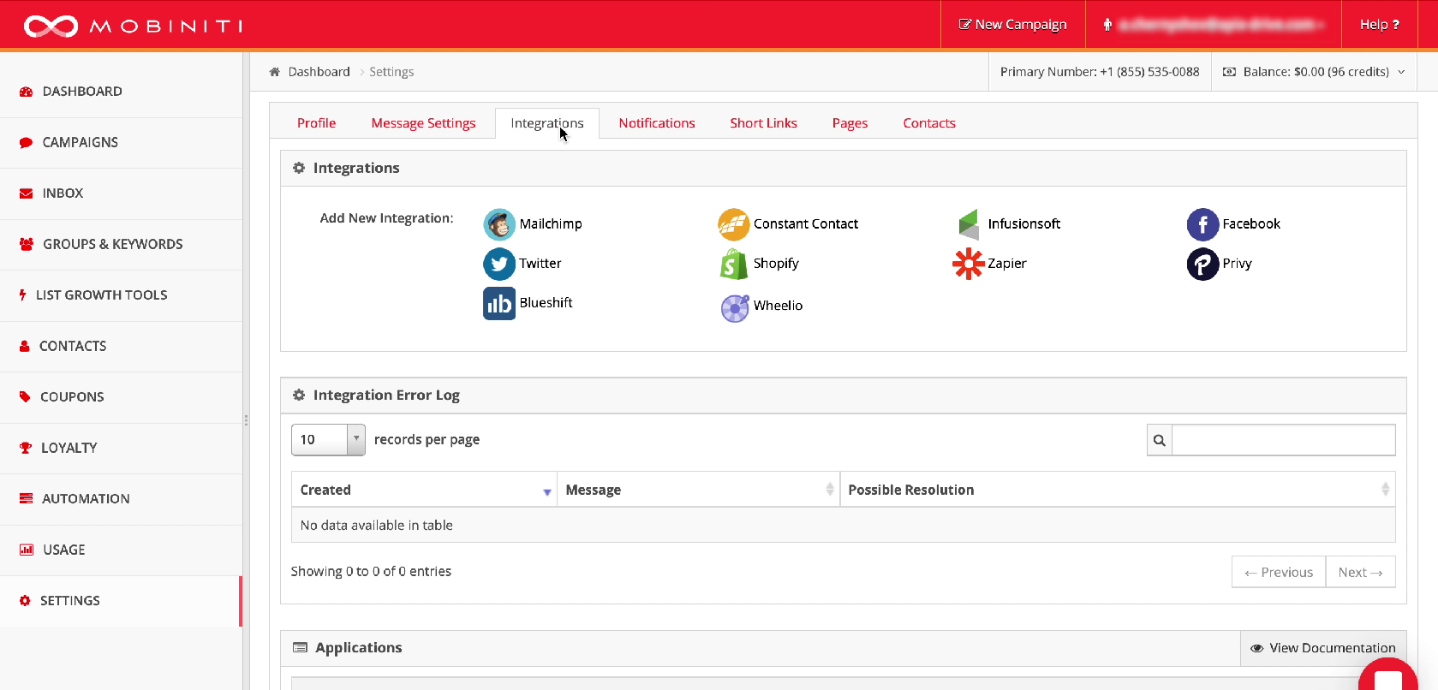Open the Short Links tab

[x=763, y=123]
